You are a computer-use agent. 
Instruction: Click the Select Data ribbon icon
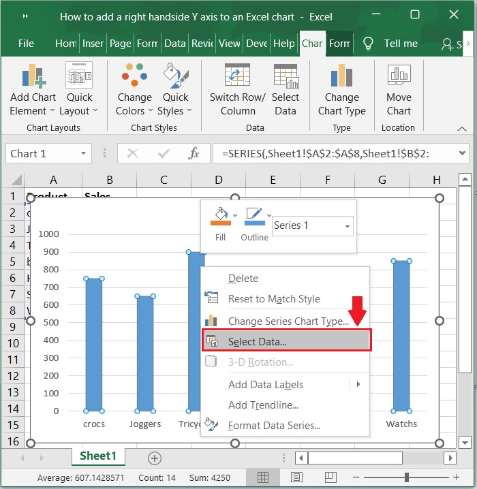[x=285, y=78]
